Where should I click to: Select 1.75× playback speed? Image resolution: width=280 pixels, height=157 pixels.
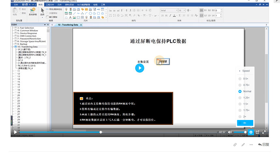[245, 110]
